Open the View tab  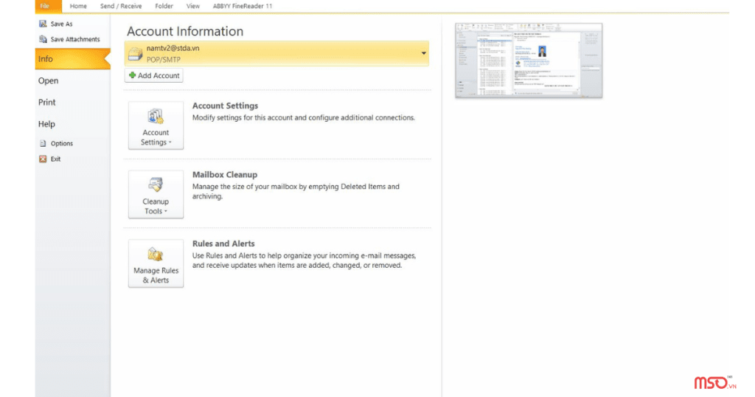tap(193, 6)
